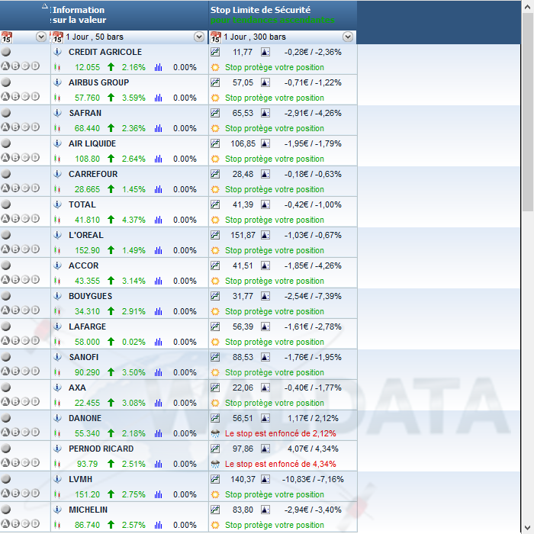The width and height of the screenshot is (534, 534).
Task: Click green up arrow in MICHELIN row
Action: tap(111, 525)
